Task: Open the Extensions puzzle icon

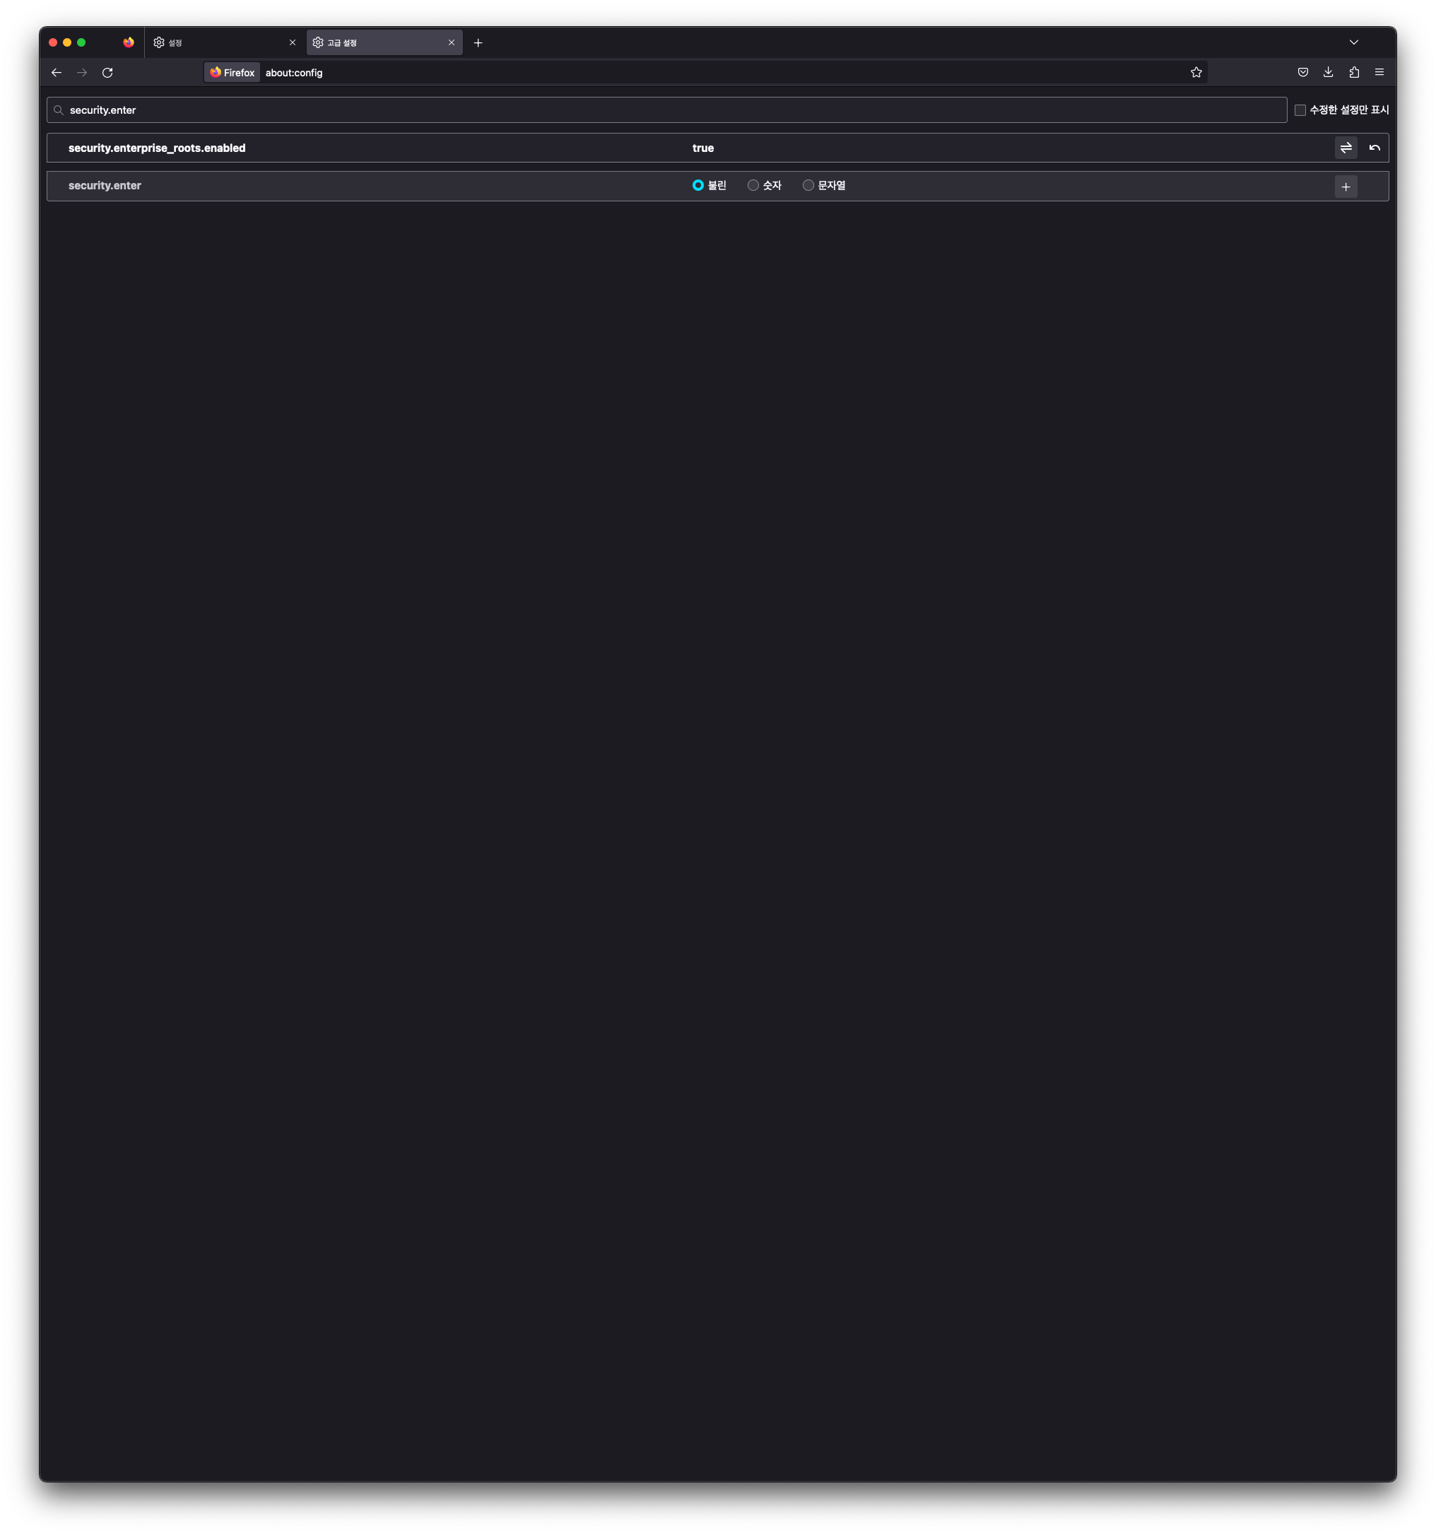Action: coord(1353,73)
